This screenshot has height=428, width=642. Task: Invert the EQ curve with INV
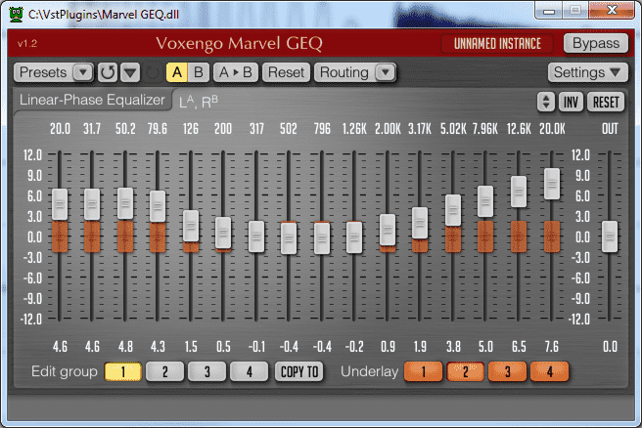(571, 102)
